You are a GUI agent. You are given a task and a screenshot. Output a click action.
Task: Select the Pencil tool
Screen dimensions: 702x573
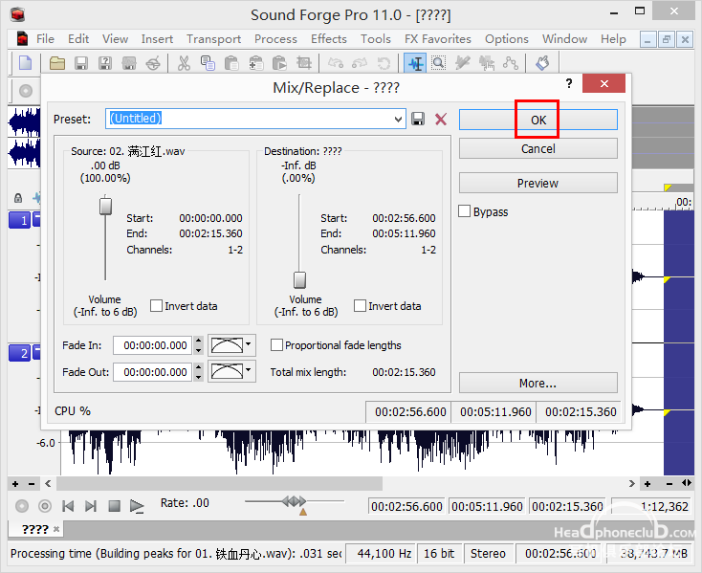click(463, 63)
